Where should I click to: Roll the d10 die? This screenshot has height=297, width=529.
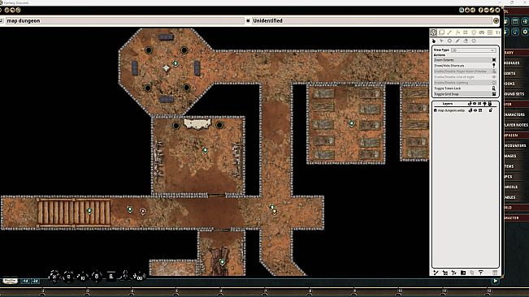[82, 278]
